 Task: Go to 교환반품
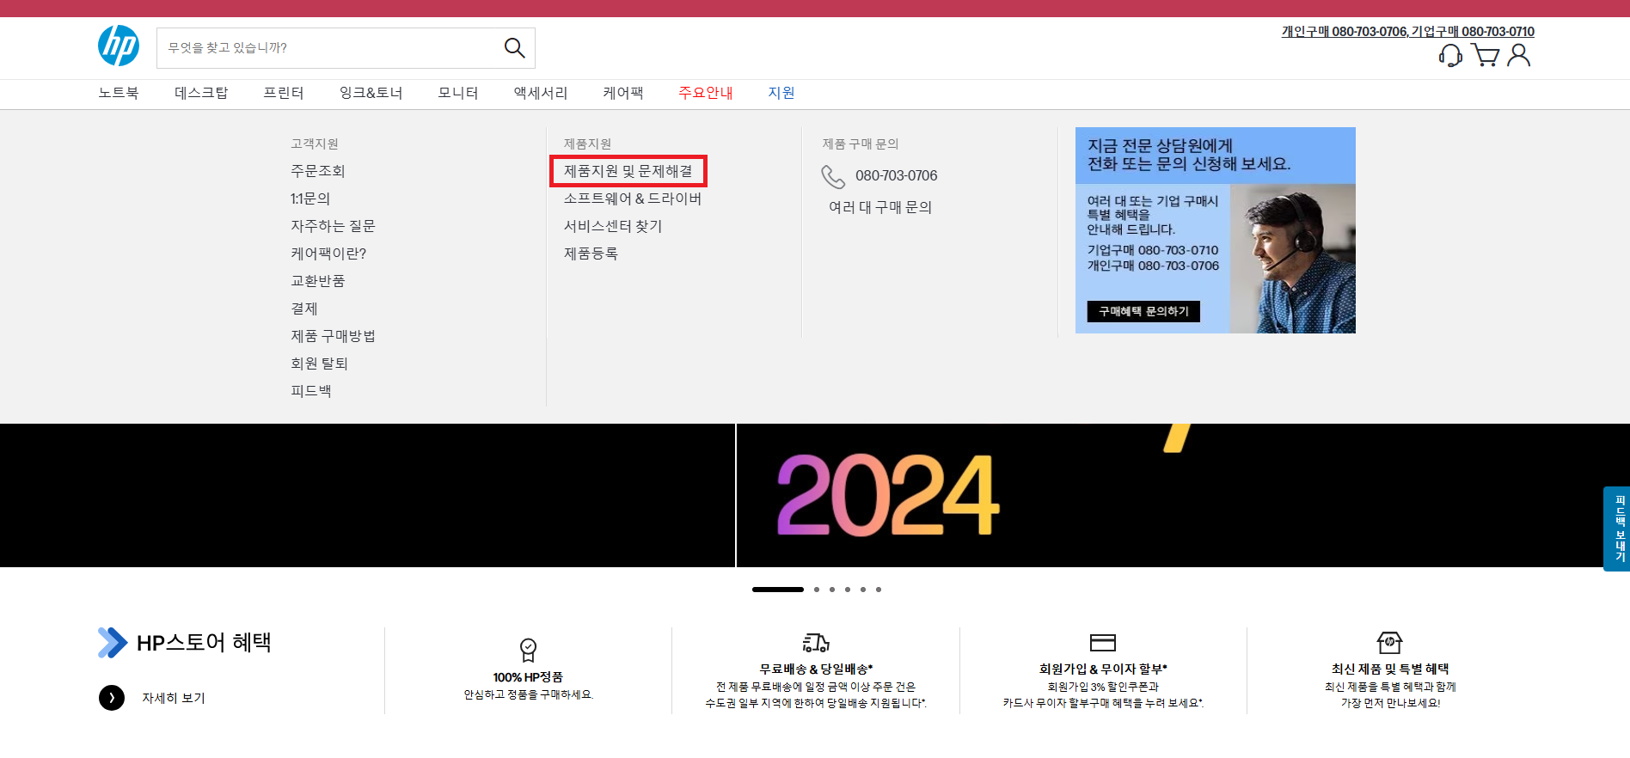pos(318,281)
